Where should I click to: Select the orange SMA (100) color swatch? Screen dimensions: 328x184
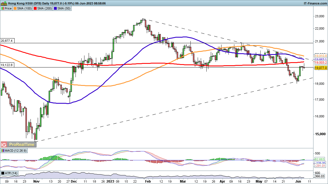[x=15, y=9]
